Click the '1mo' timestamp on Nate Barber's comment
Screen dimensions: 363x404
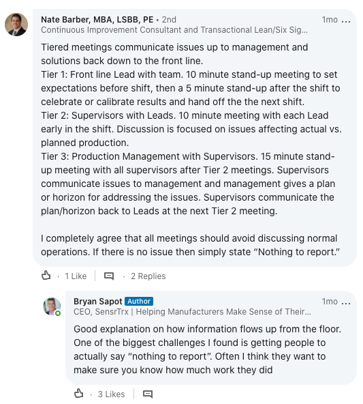click(330, 20)
